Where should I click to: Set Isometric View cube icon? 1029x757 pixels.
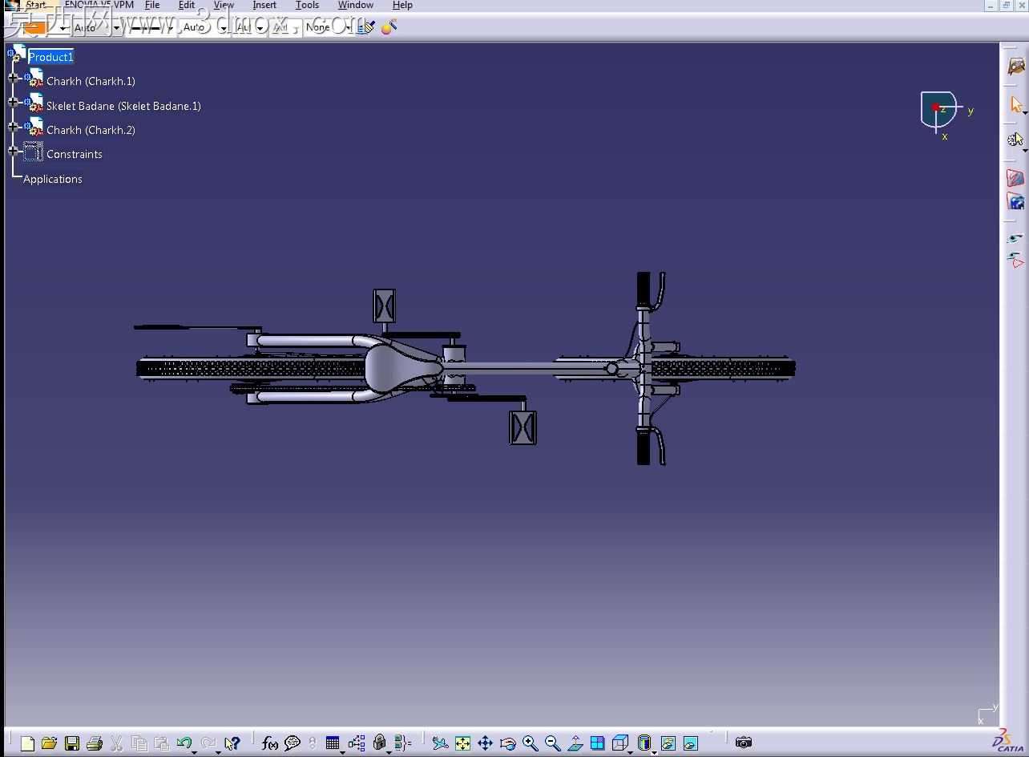pos(619,743)
